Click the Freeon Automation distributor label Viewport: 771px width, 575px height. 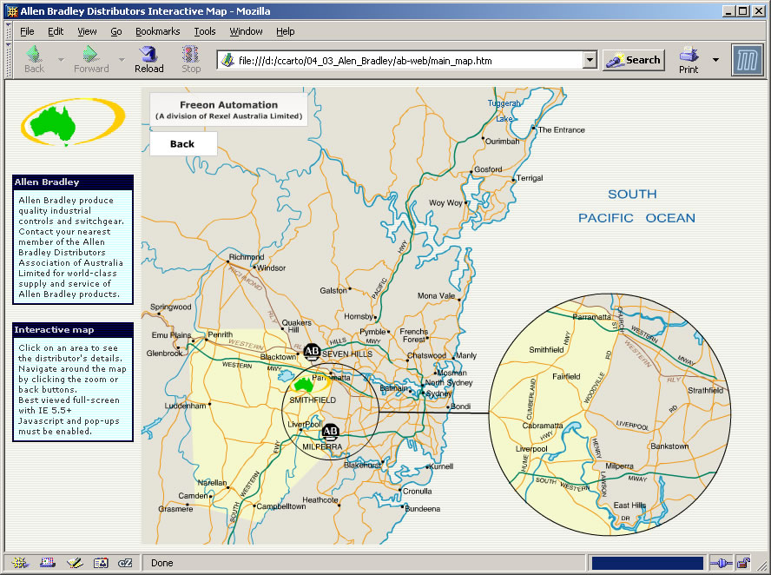click(228, 109)
